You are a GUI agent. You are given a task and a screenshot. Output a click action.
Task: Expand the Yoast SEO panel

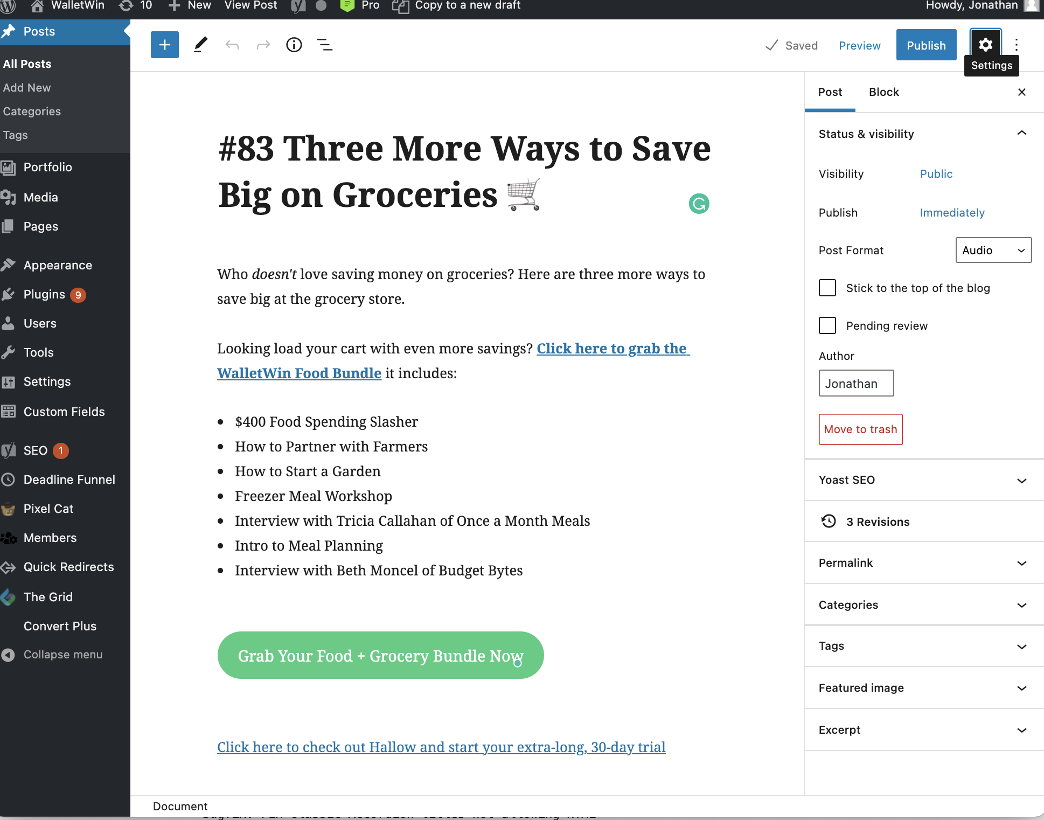(x=924, y=480)
